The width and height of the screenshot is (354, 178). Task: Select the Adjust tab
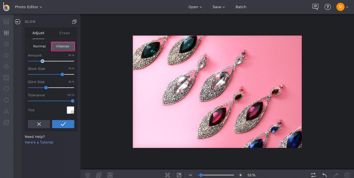(38, 33)
